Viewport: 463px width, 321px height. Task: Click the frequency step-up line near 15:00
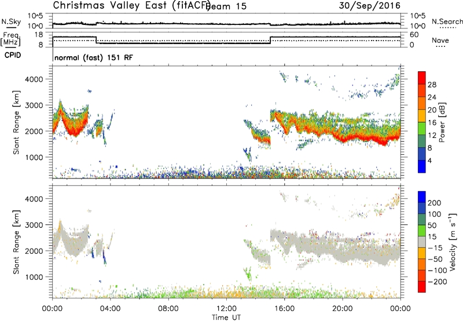click(270, 40)
